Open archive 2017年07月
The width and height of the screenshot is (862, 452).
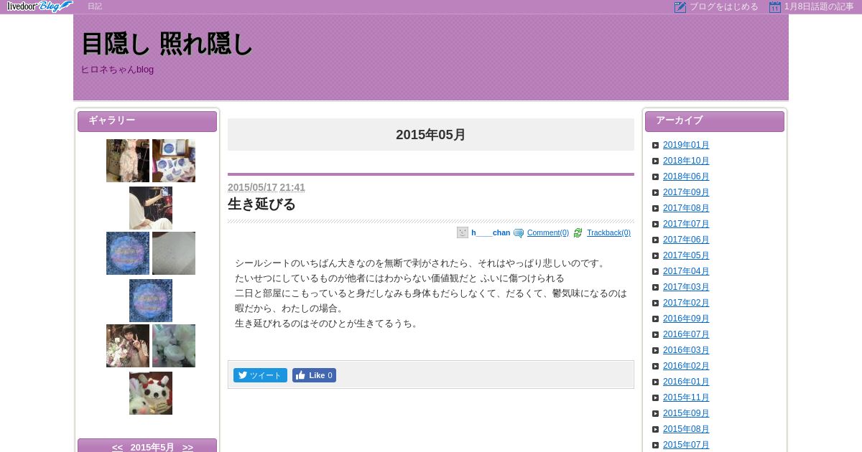[x=686, y=224]
